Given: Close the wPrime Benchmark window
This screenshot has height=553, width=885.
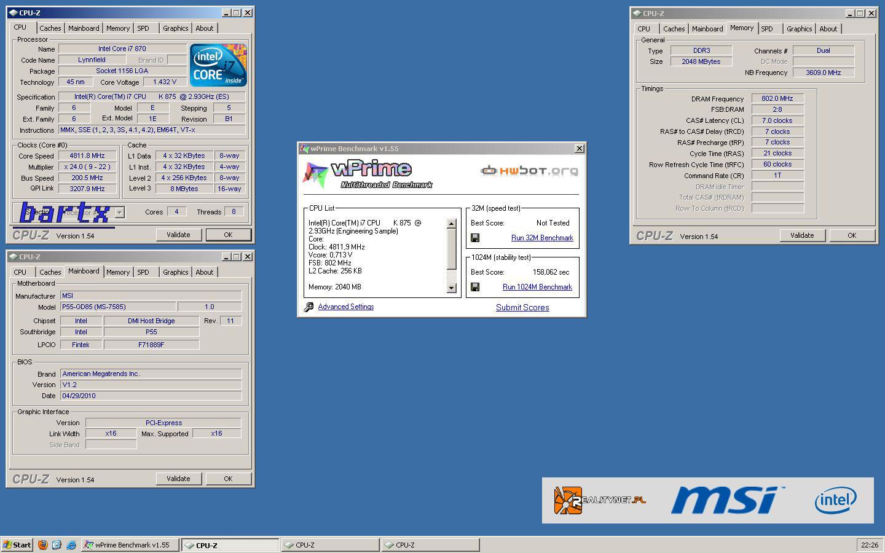Looking at the screenshot, I should [x=579, y=149].
